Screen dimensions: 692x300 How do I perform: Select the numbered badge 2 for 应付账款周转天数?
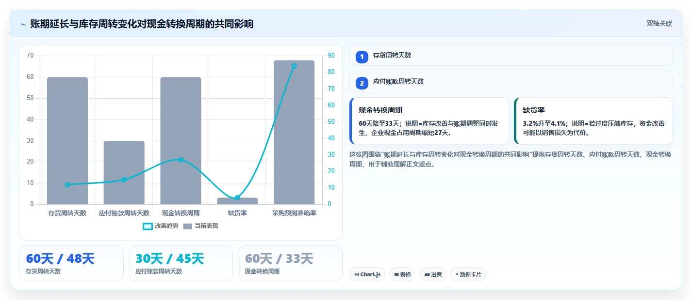[362, 83]
